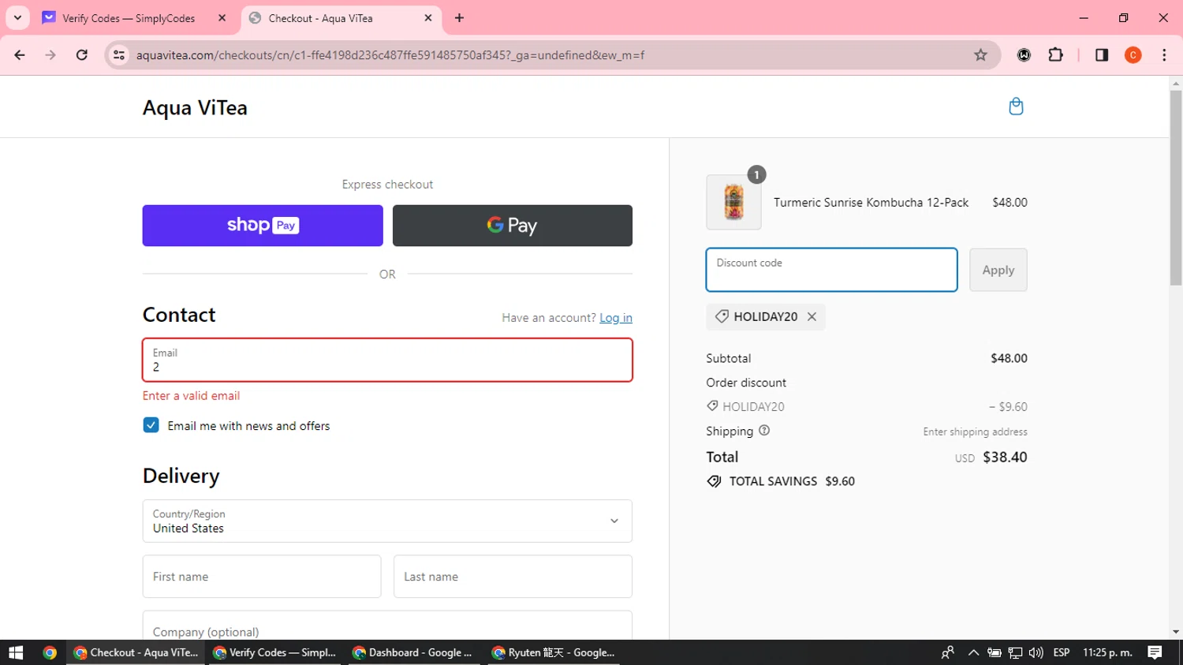
Task: Click the TOTAL SAVINGS $9.60 text
Action: pos(792,481)
